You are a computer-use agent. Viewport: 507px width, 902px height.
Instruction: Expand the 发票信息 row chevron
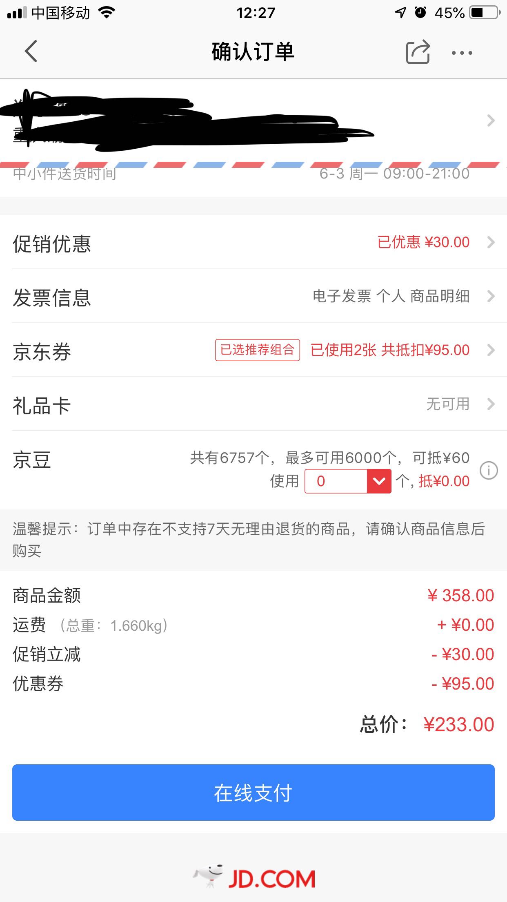click(x=491, y=296)
